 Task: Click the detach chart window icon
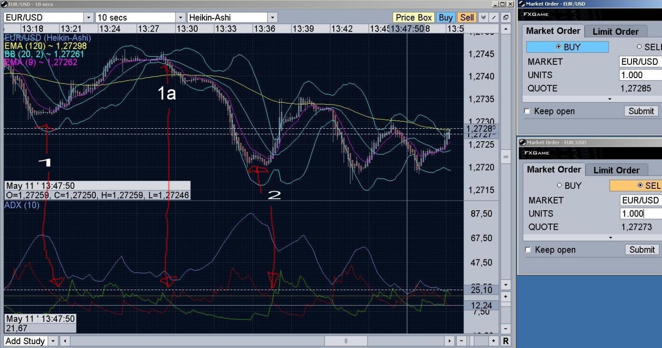(x=505, y=18)
